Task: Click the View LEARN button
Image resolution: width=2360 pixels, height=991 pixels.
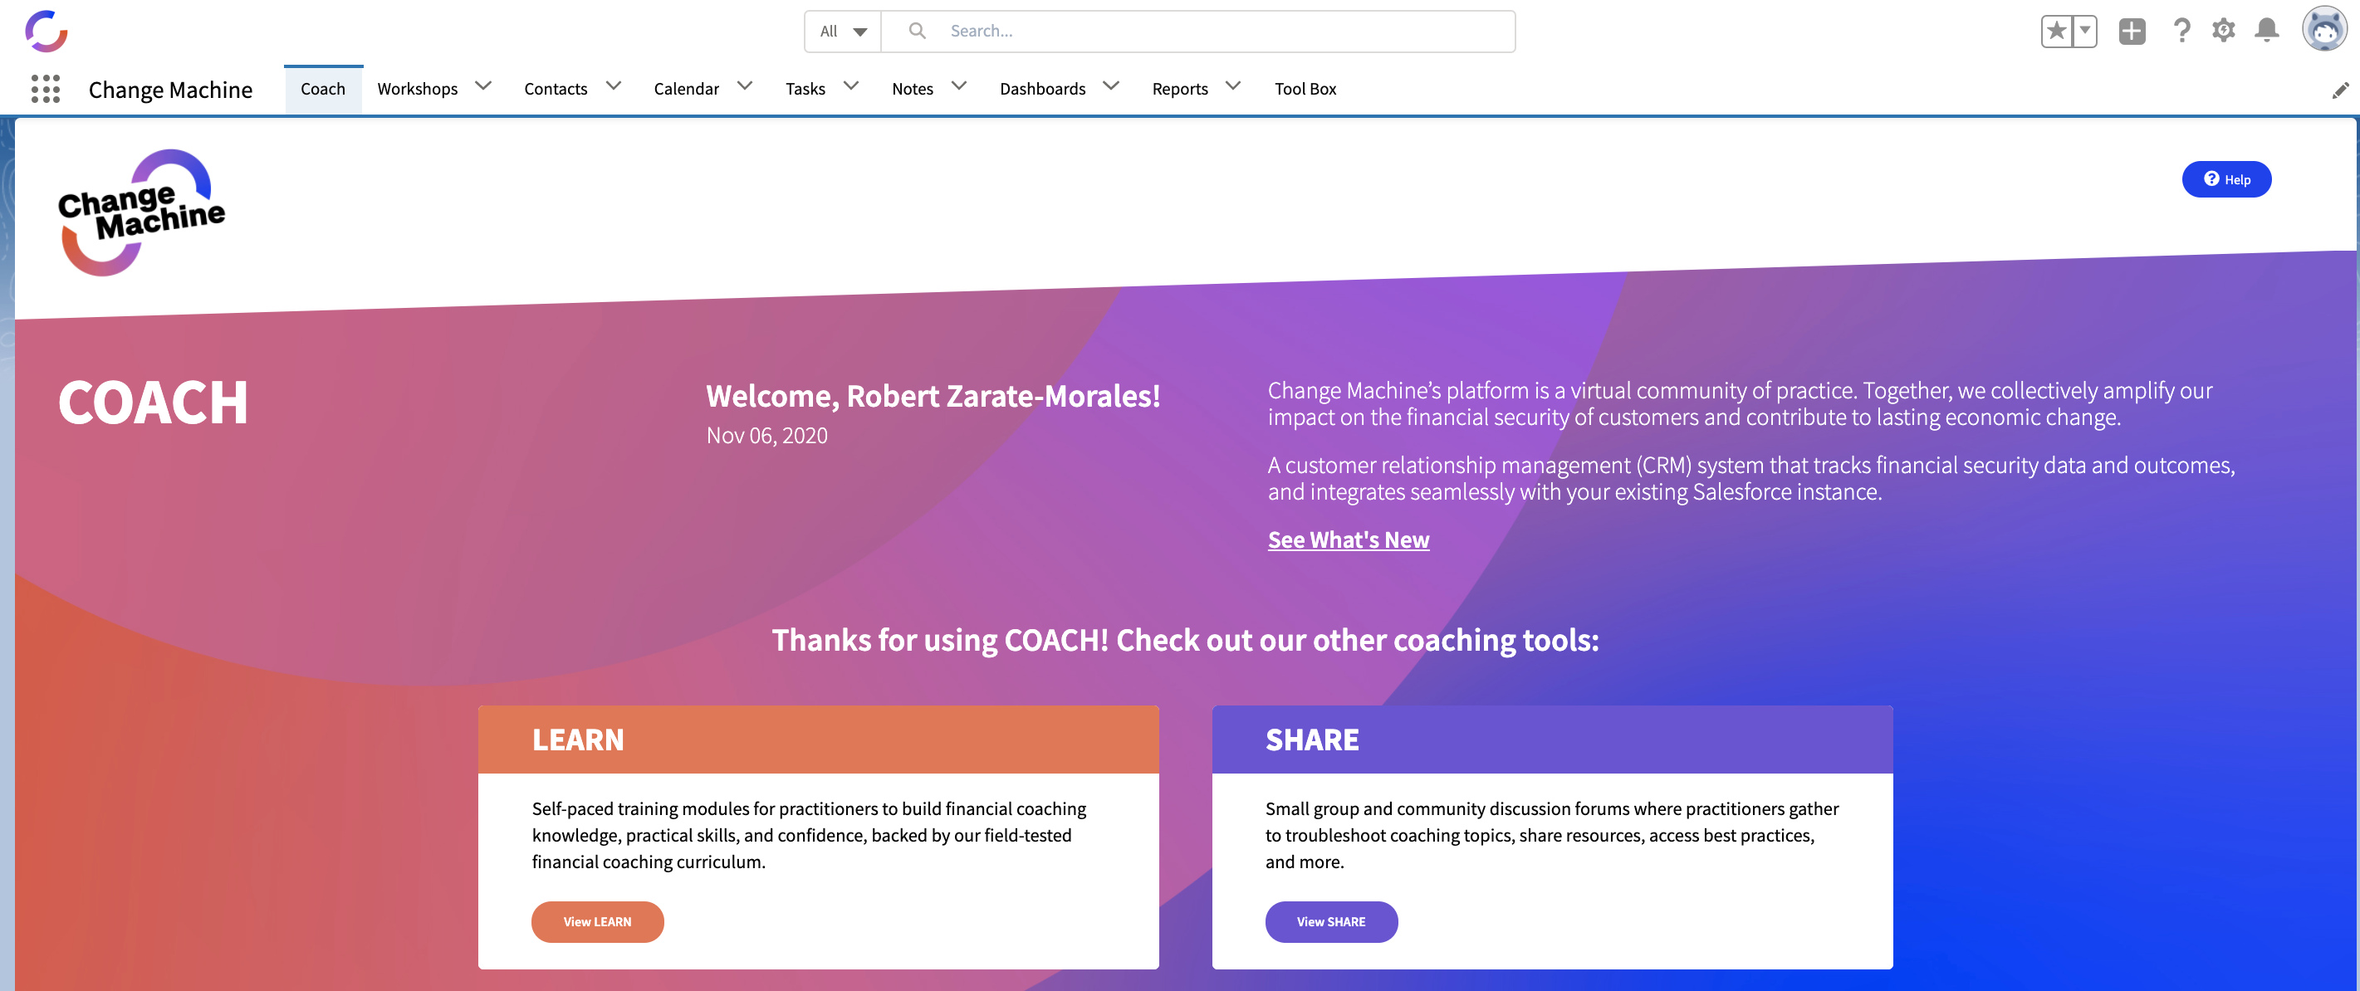Action: [597, 921]
